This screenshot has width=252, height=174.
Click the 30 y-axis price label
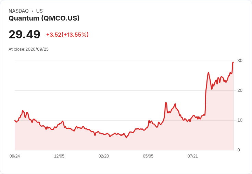[240, 61]
